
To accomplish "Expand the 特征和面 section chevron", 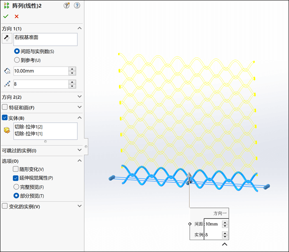I will [79, 107].
